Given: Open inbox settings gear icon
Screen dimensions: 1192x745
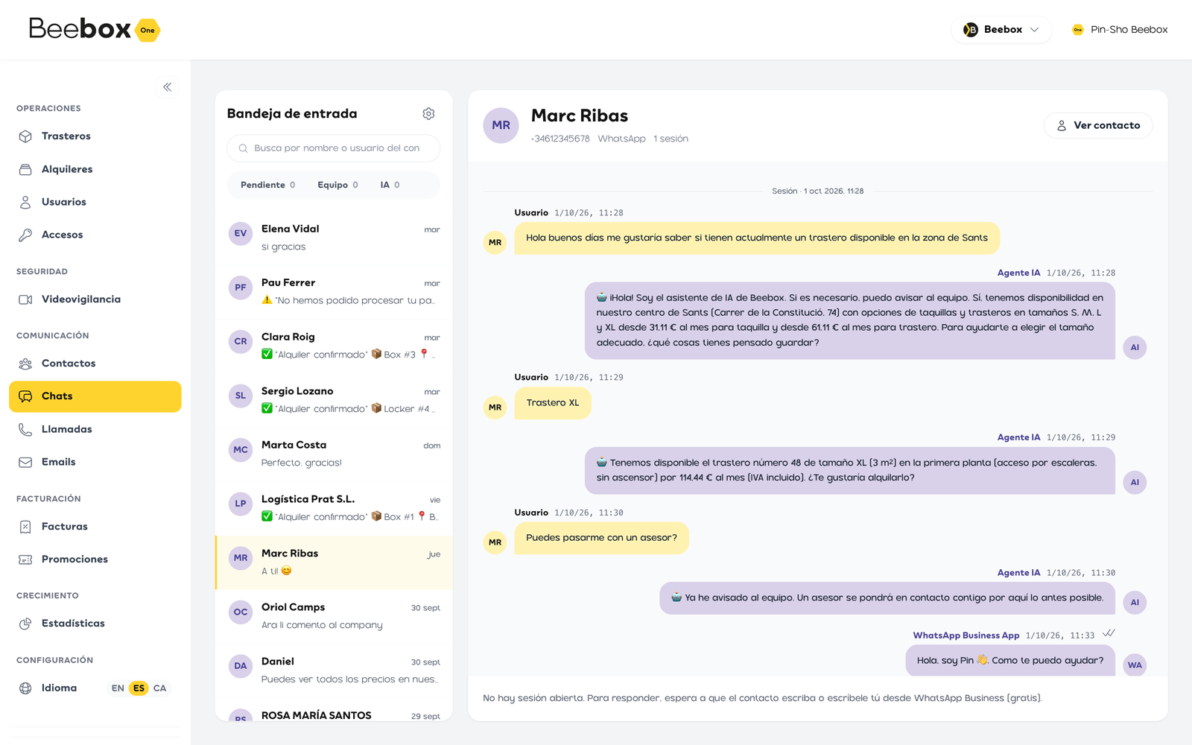Looking at the screenshot, I should 428,114.
